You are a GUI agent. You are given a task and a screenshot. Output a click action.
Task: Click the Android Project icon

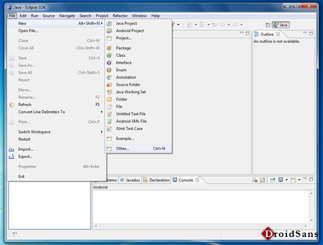(x=109, y=31)
